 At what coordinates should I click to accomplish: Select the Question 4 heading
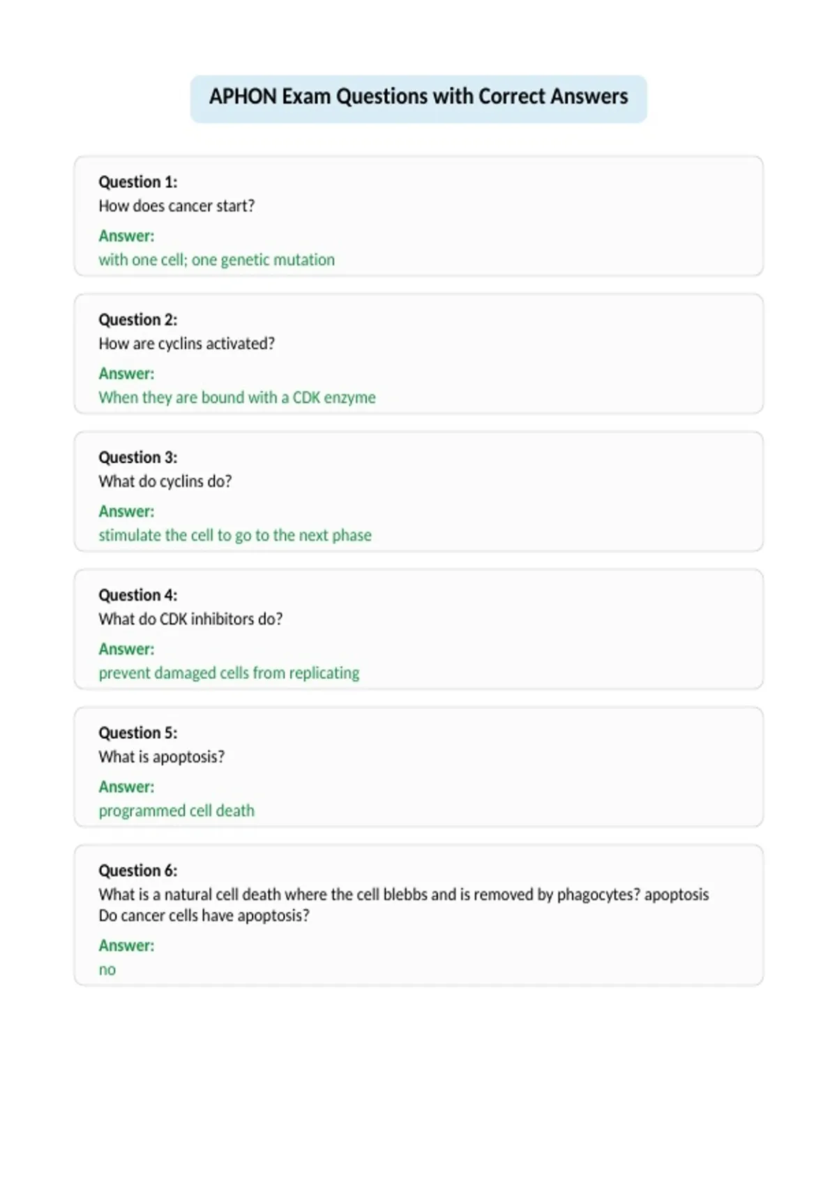pyautogui.click(x=138, y=595)
